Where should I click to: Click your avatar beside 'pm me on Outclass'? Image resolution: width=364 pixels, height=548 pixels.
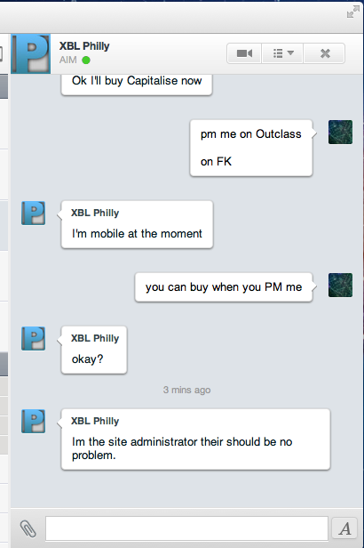pos(340,132)
